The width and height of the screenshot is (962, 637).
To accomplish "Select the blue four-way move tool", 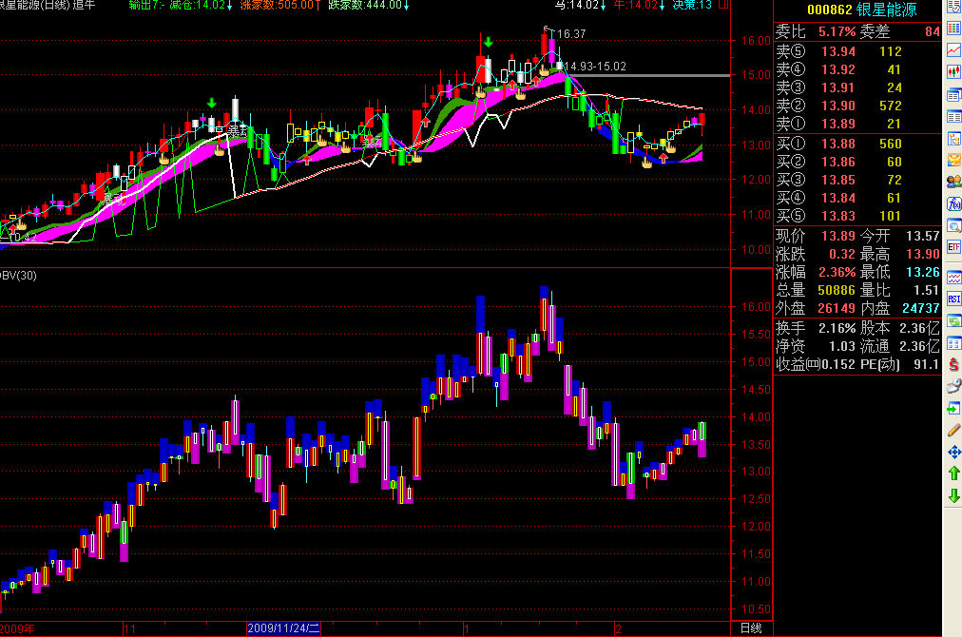I will click(953, 453).
